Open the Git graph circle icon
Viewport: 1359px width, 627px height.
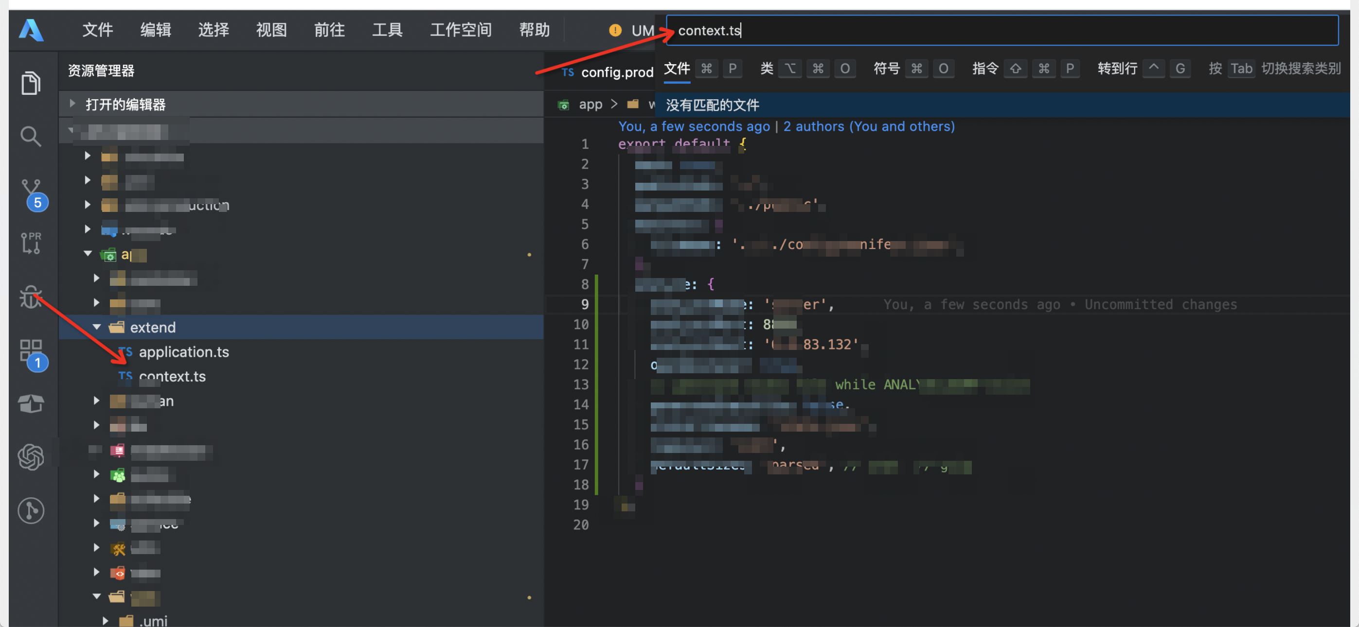[31, 510]
